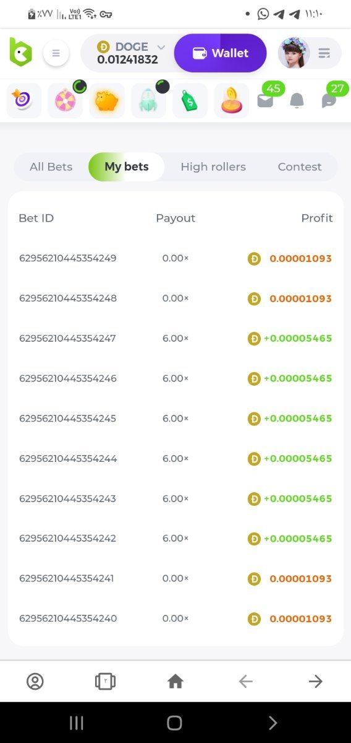Open the dartboard target quest icon
Viewport: 351px width, 743px height.
coord(23,100)
